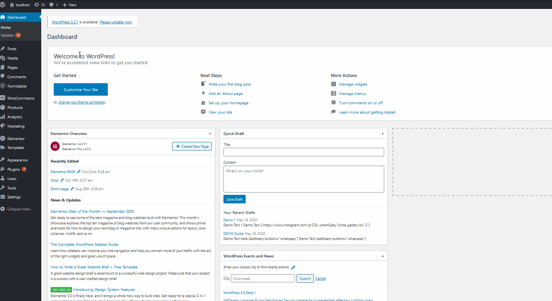Click the Comments icon in sidebar
This screenshot has height=301, width=552.
pos(3,77)
